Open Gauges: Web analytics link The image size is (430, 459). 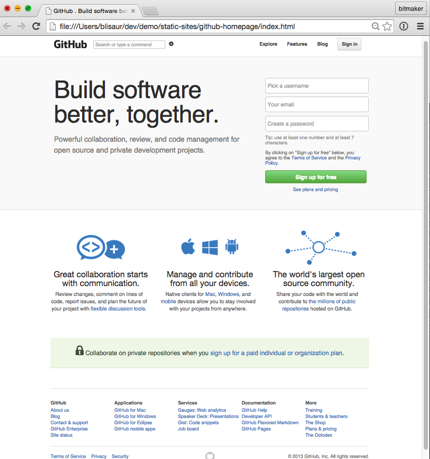click(202, 410)
